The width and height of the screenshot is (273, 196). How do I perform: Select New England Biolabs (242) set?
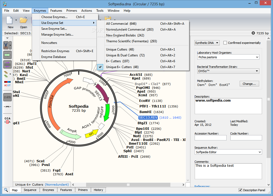(143, 35)
